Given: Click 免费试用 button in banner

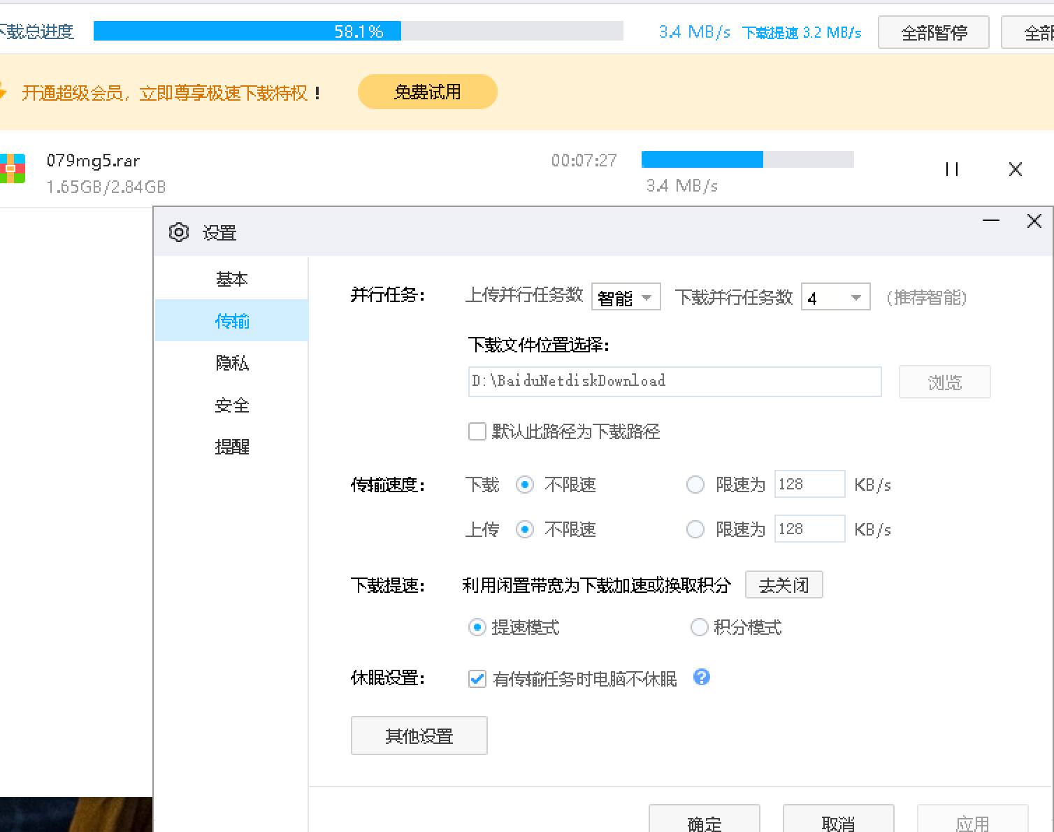Looking at the screenshot, I should [428, 92].
